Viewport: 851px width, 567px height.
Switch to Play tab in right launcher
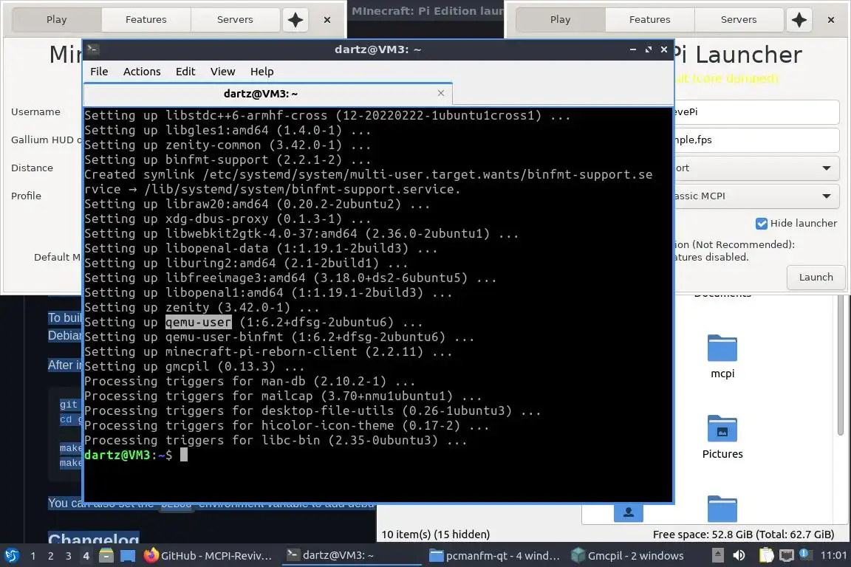point(560,19)
